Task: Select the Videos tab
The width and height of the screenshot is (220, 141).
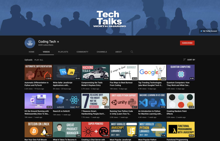Action: [46, 52]
